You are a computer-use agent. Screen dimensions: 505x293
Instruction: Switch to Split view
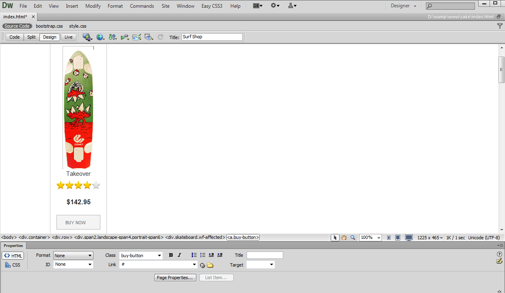[x=31, y=37]
